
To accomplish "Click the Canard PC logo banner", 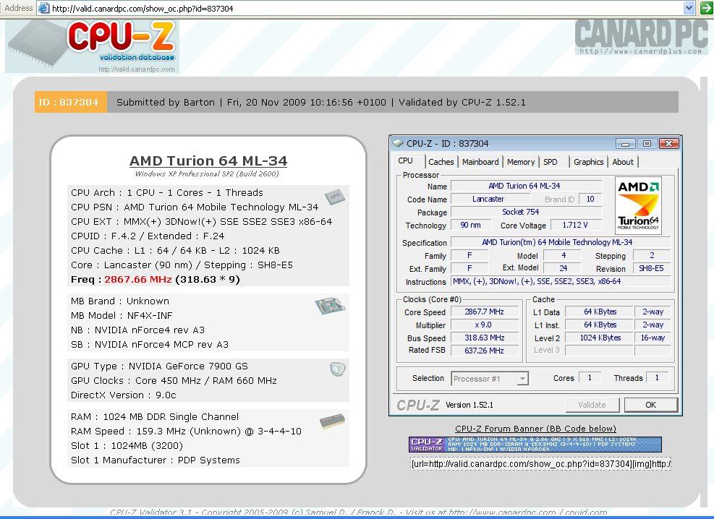I will point(642,38).
